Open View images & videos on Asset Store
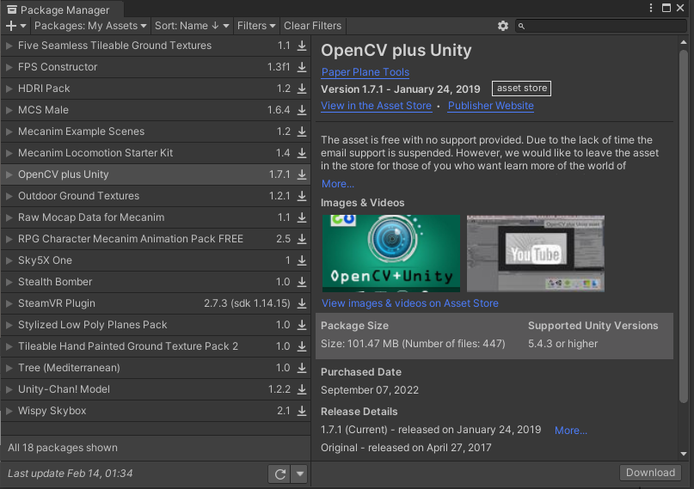Viewport: 694px width, 489px height. [x=410, y=303]
